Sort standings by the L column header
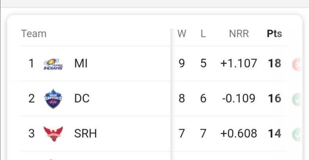 (203, 34)
